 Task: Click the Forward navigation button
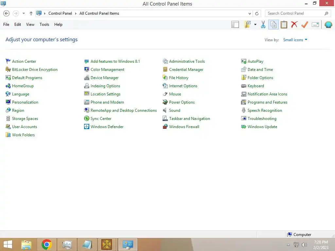click(16, 13)
